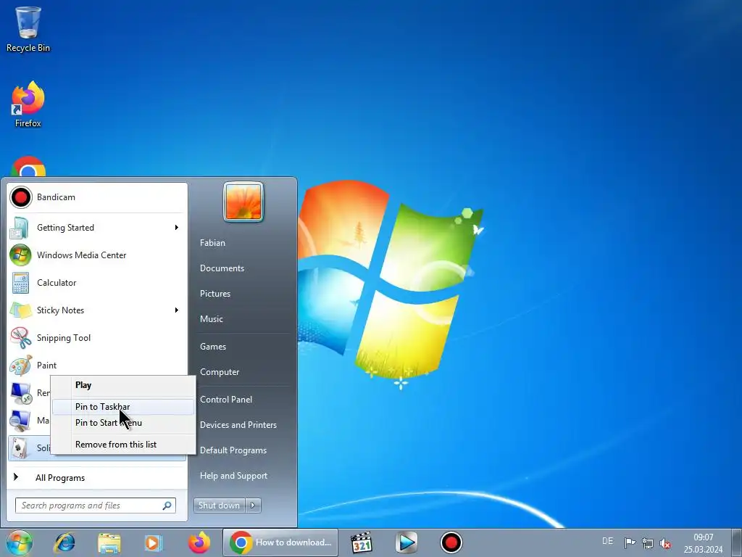The width and height of the screenshot is (742, 557).
Task: Click the search magnifier icon
Action: pyautogui.click(x=167, y=506)
